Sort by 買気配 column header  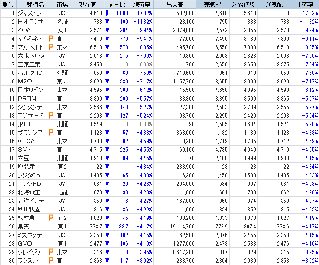tap(274, 4)
